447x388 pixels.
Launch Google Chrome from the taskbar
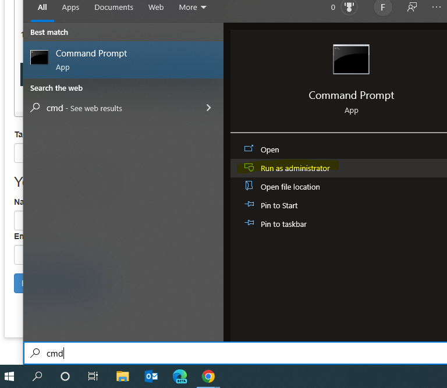208,376
